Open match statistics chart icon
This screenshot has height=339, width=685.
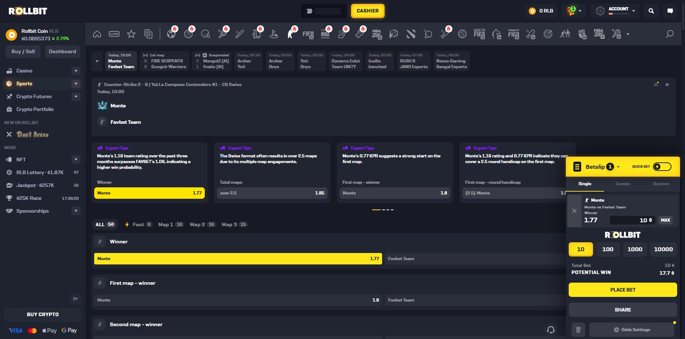656,84
